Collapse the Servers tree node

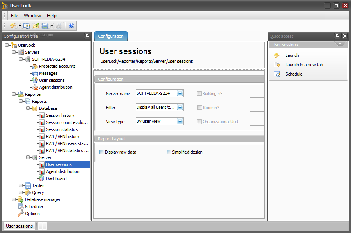tap(14, 52)
